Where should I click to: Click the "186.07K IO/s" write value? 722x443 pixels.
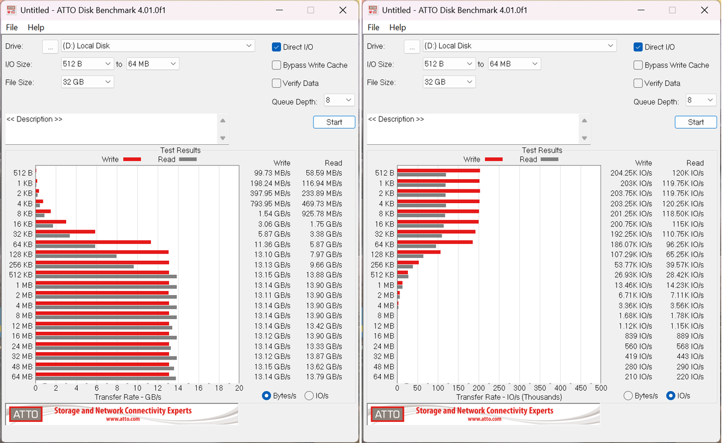pyautogui.click(x=631, y=245)
